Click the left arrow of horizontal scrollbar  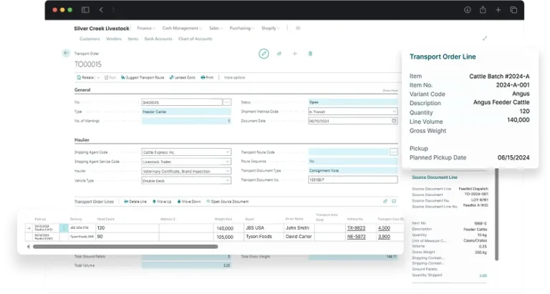(x=29, y=246)
